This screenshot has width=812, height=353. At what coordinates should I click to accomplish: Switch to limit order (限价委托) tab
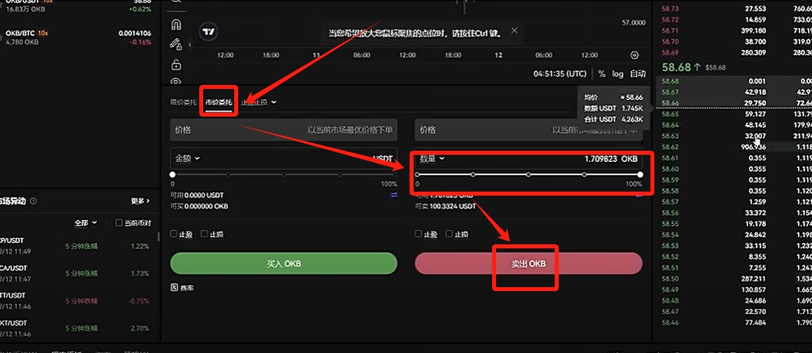click(183, 102)
